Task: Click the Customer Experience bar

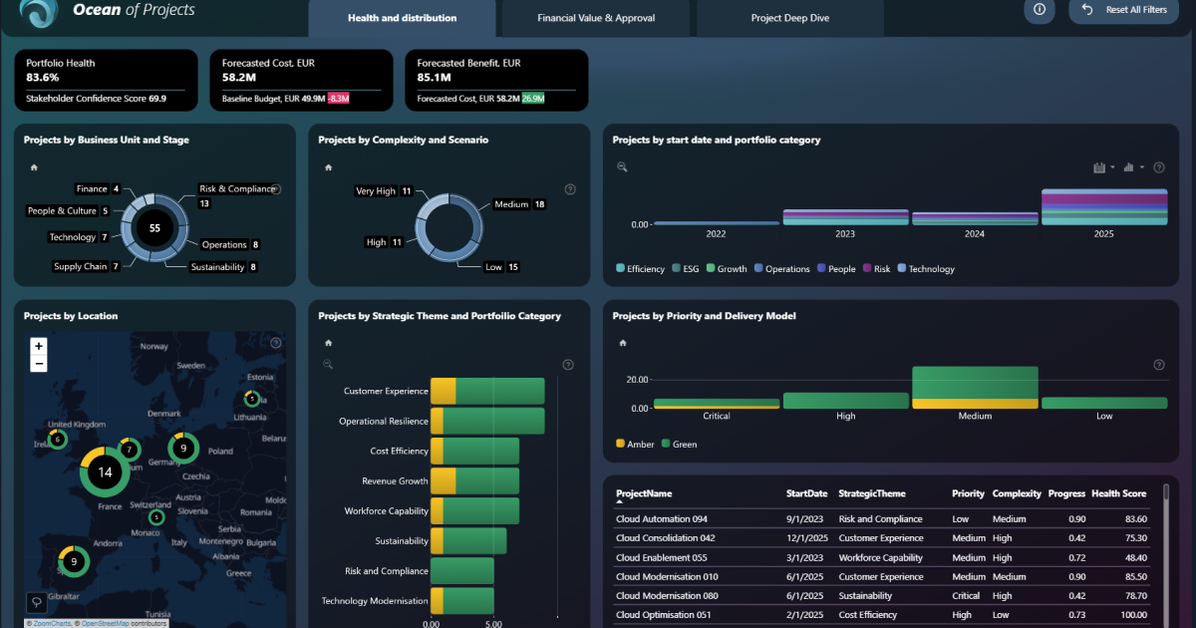Action: click(487, 392)
